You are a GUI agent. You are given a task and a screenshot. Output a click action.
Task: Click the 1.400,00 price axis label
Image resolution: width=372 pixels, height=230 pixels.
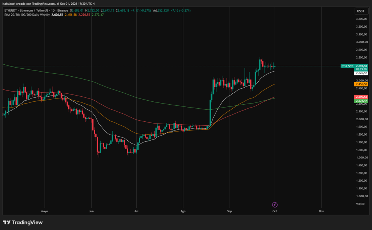[361, 165]
